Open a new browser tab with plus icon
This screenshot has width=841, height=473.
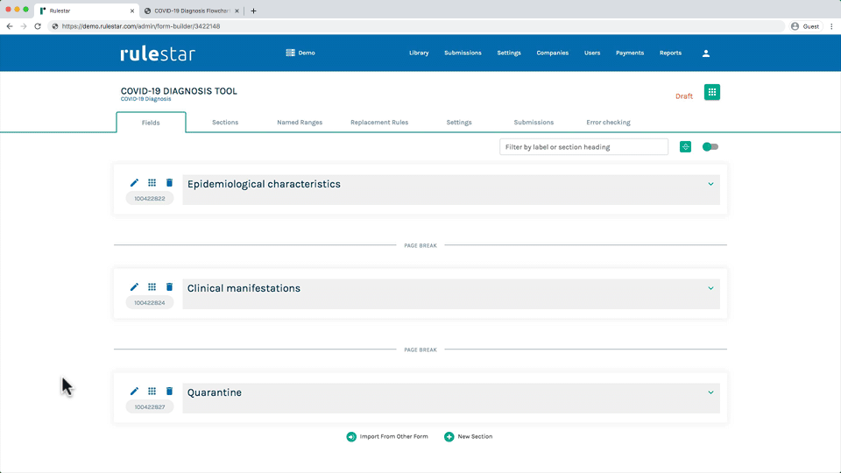(x=254, y=11)
